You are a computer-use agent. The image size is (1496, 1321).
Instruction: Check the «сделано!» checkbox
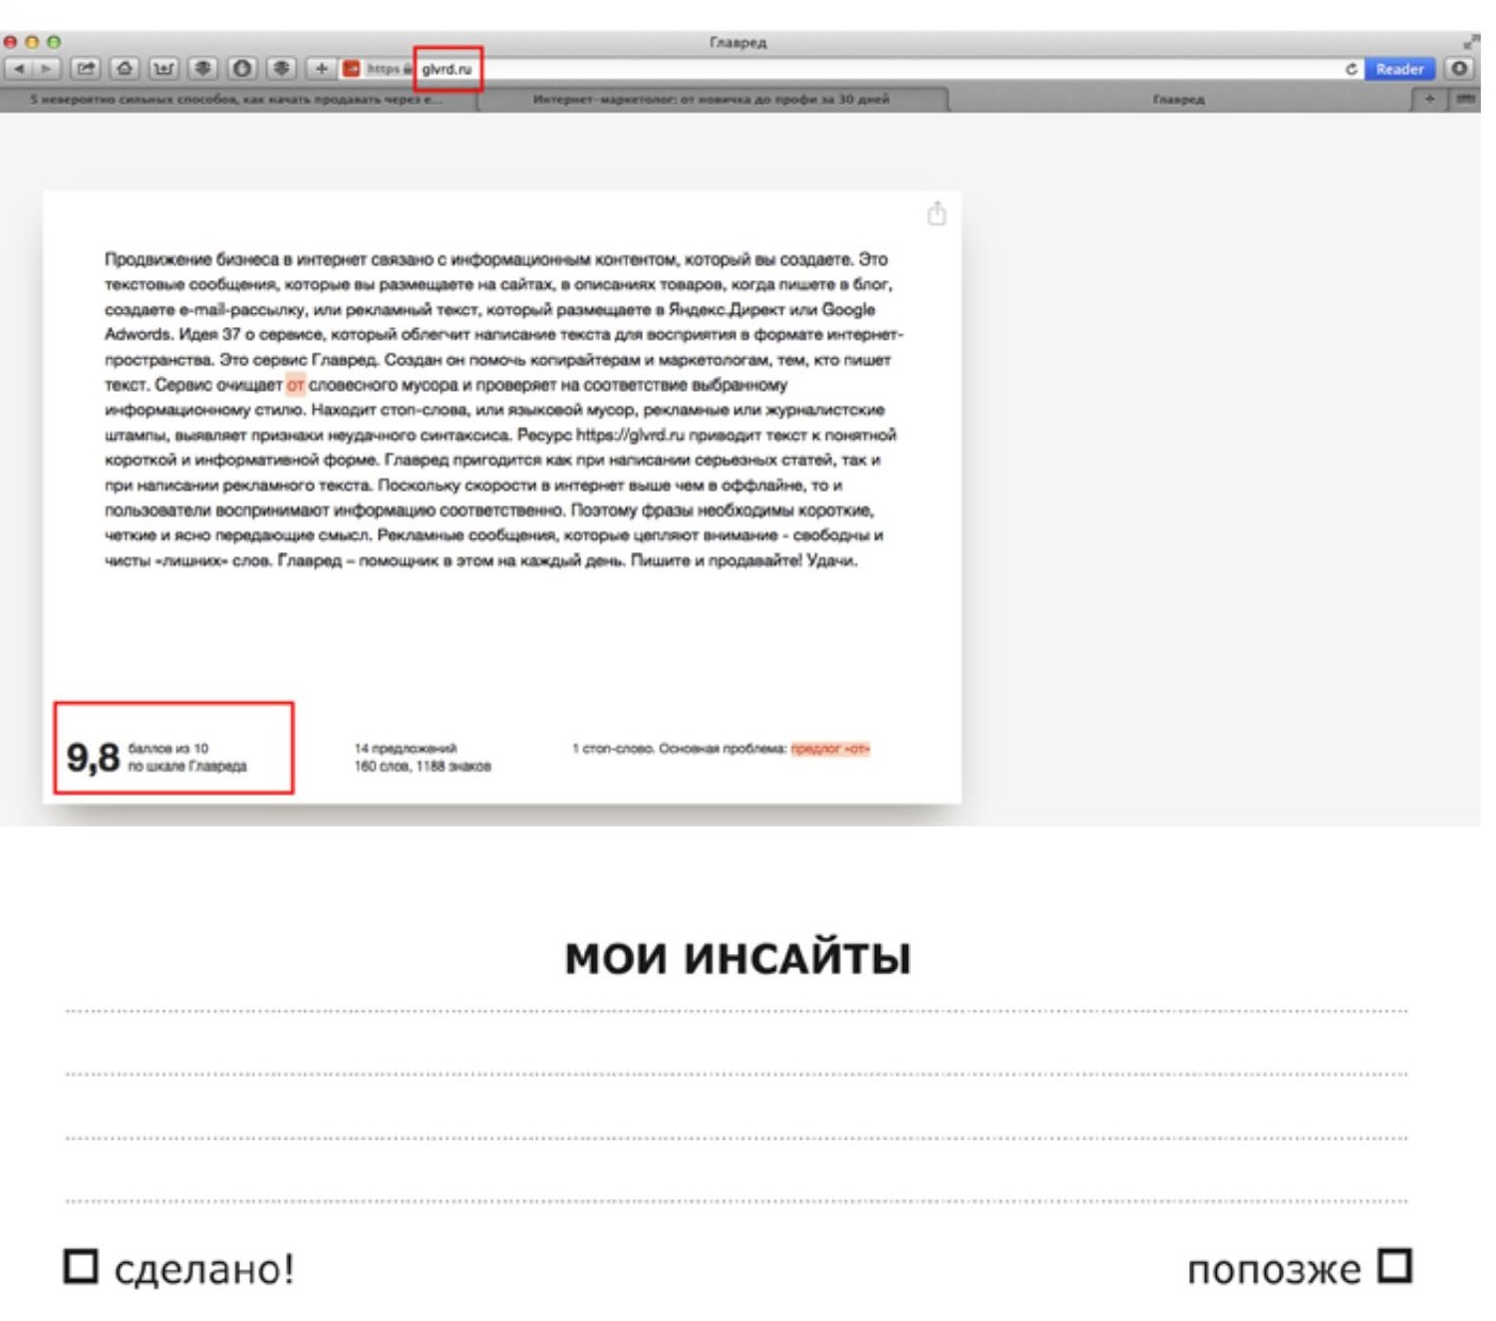coord(81,1267)
